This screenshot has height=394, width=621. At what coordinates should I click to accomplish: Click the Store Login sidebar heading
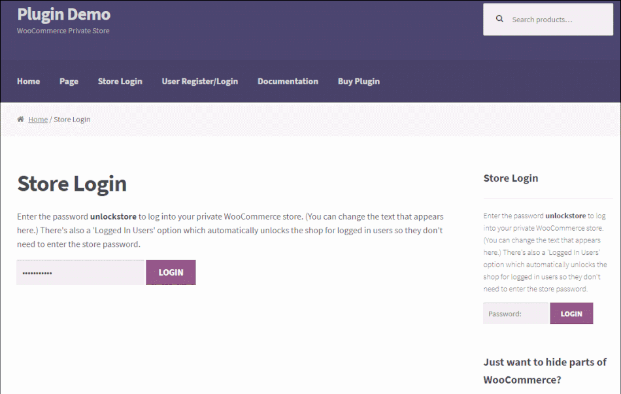coord(511,178)
